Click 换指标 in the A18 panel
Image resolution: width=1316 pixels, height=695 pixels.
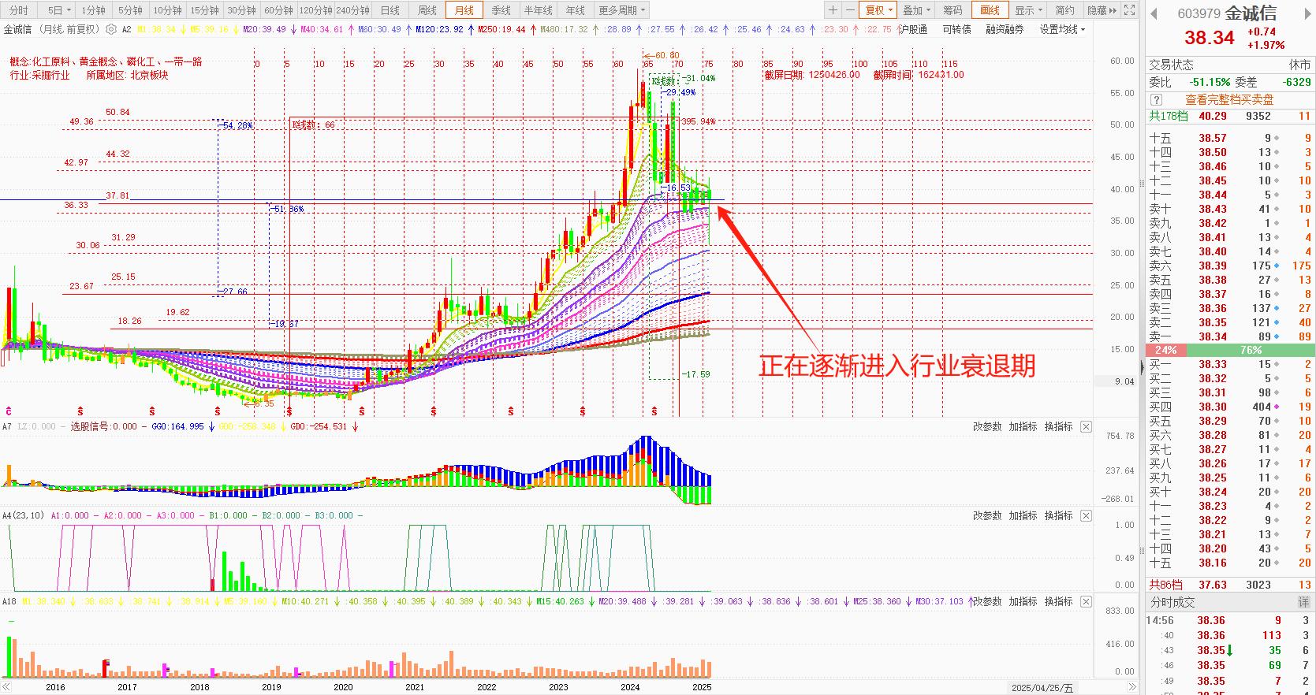click(x=1059, y=601)
